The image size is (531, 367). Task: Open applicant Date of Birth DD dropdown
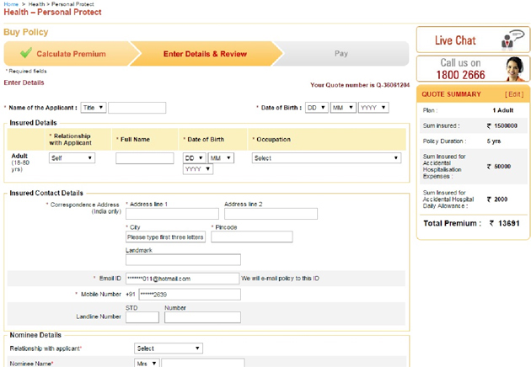pos(317,108)
